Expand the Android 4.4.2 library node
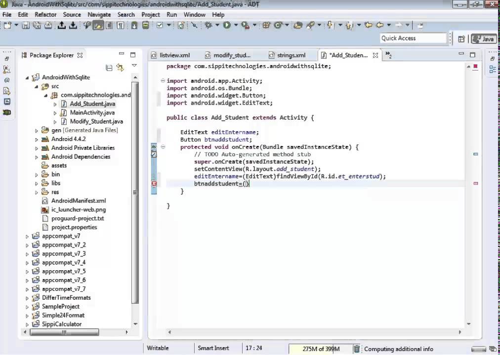Screen dimensions: 500x355 pyautogui.click(x=37, y=140)
